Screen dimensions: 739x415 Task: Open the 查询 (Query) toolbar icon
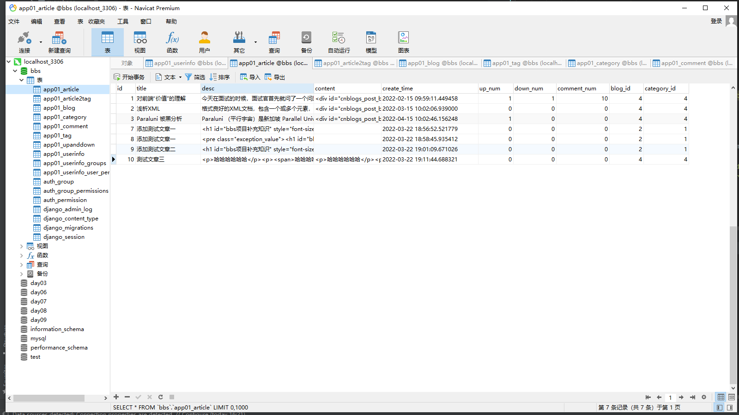pyautogui.click(x=274, y=42)
